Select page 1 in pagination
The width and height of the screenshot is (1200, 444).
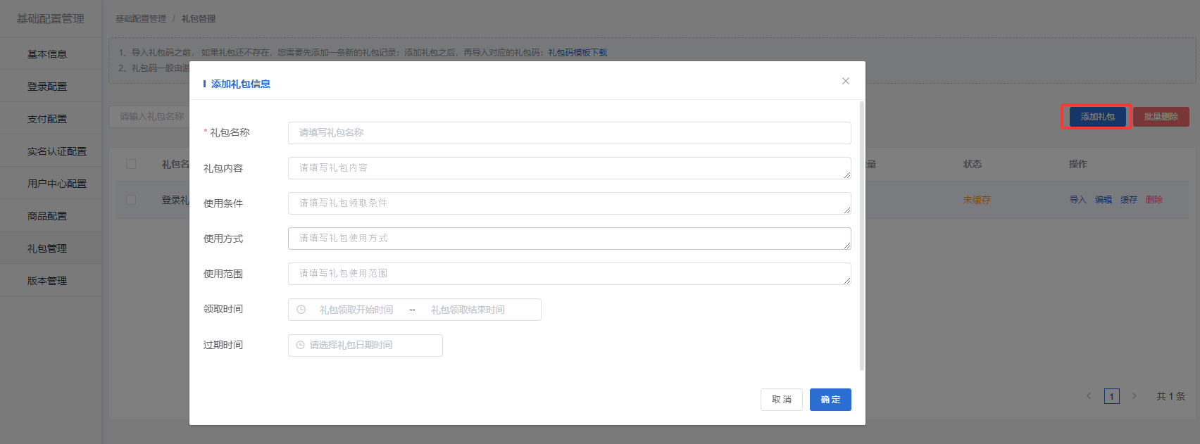click(x=1112, y=396)
